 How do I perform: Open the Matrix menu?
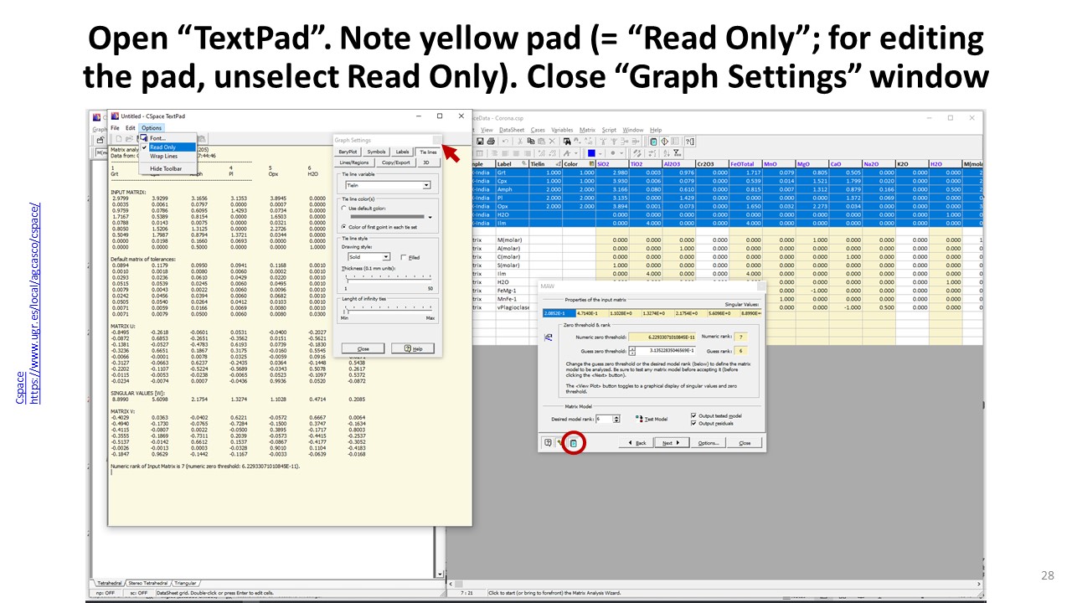tap(588, 130)
